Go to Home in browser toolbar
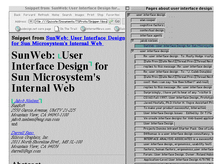 pyautogui.click(x=55, y=15)
